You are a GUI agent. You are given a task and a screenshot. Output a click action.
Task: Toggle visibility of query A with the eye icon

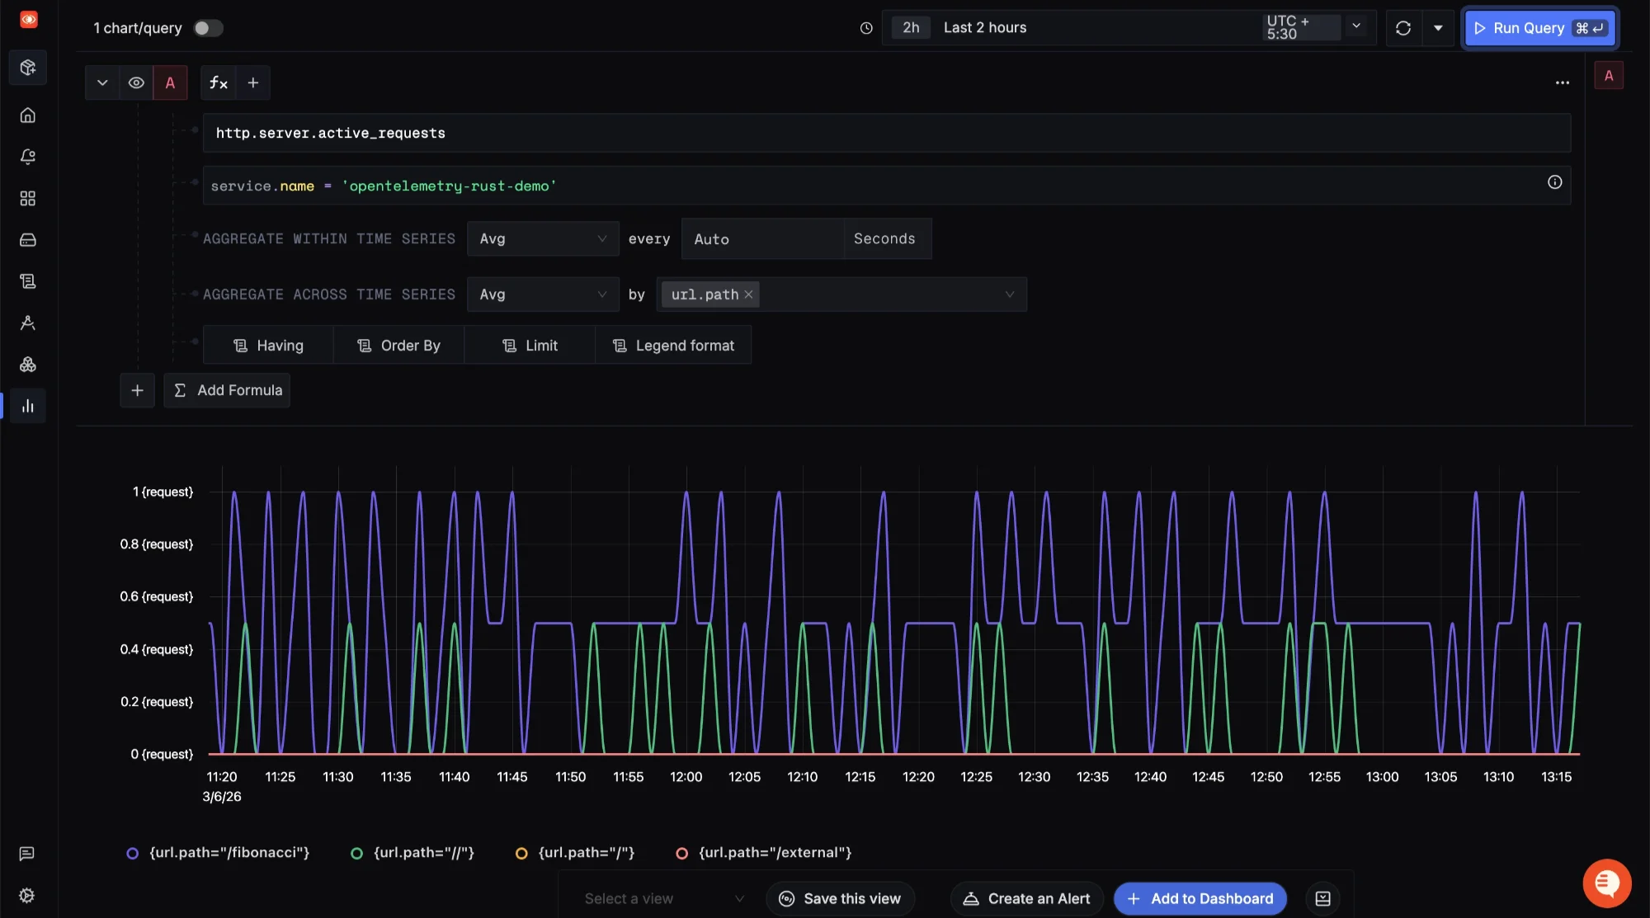pyautogui.click(x=136, y=82)
